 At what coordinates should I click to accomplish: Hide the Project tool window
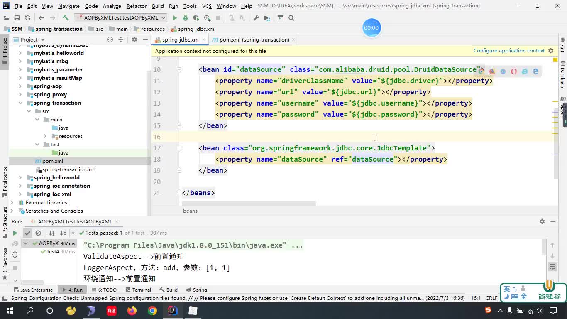[x=145, y=39]
